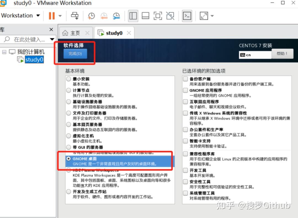Maximize the VMware Workstation window

click(283, 3)
